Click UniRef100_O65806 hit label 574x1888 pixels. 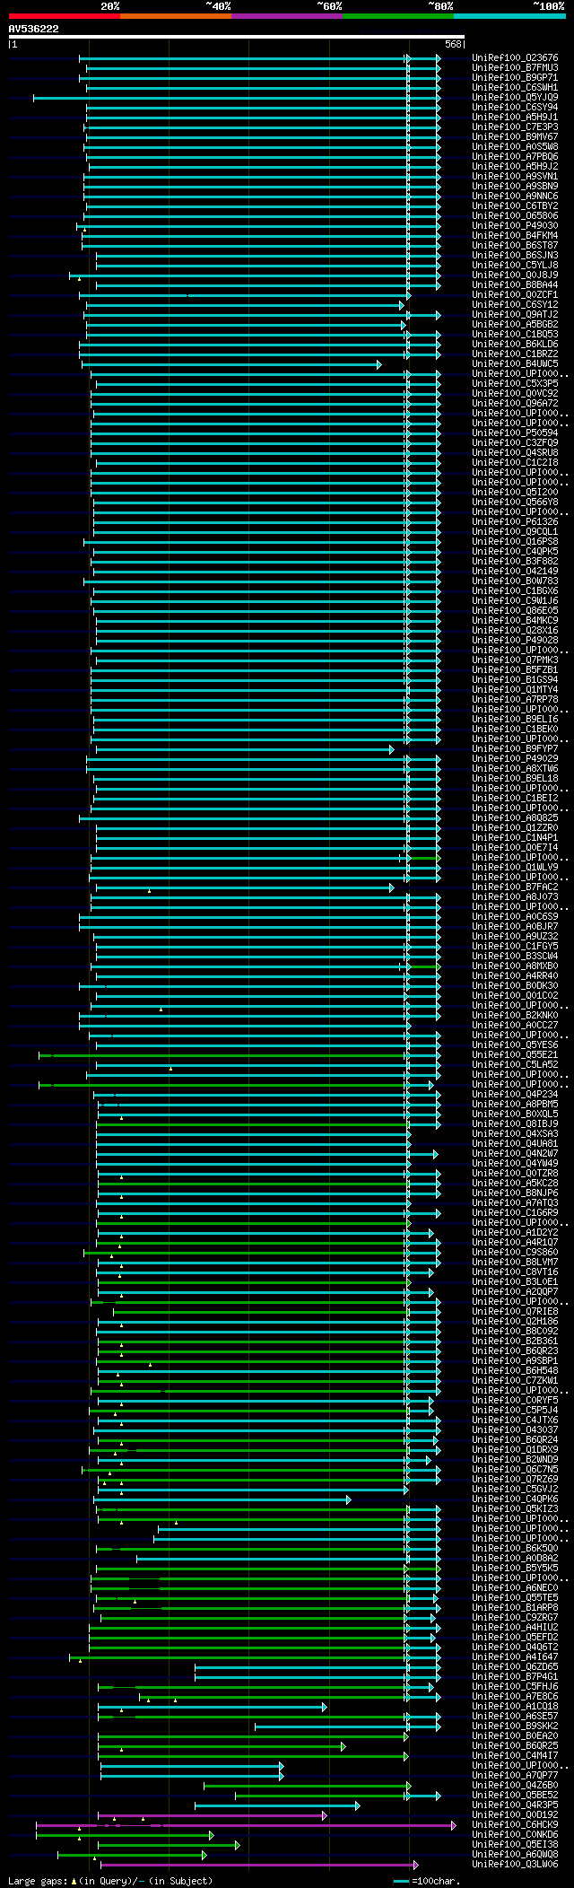click(515, 215)
